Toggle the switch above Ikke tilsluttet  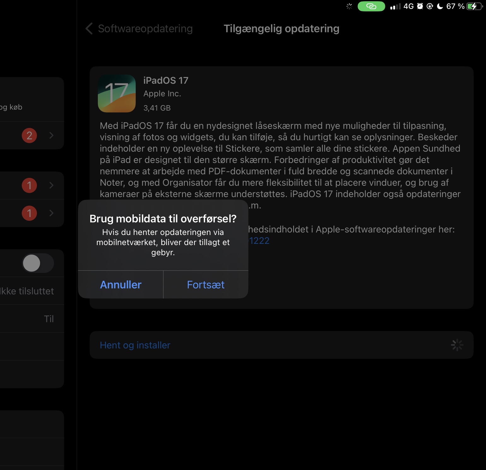click(x=38, y=263)
